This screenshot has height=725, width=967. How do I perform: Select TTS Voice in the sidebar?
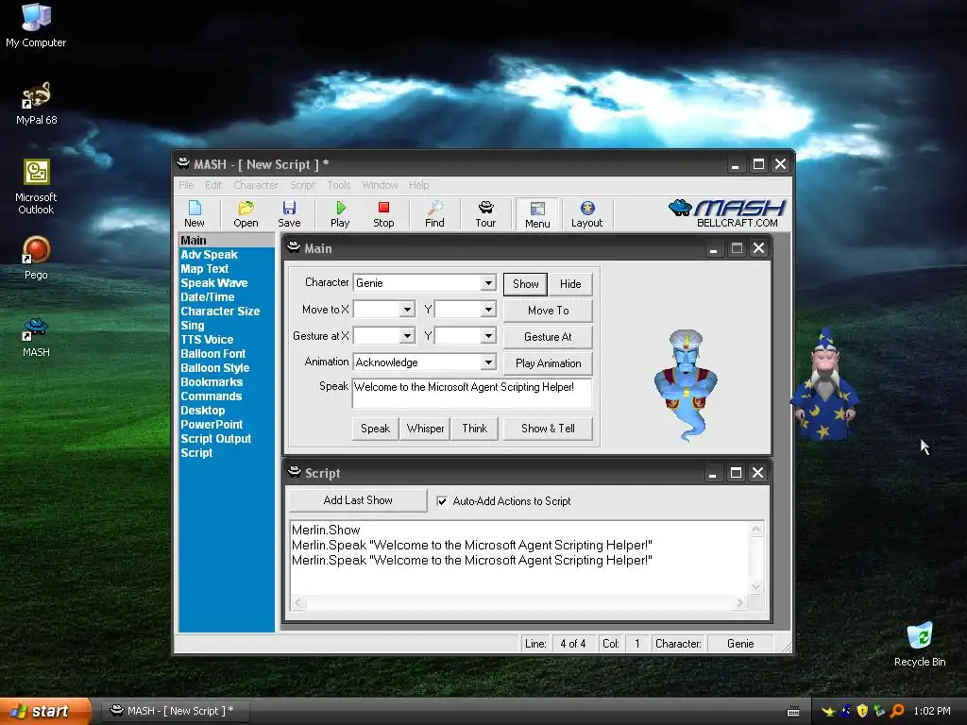pyautogui.click(x=207, y=339)
